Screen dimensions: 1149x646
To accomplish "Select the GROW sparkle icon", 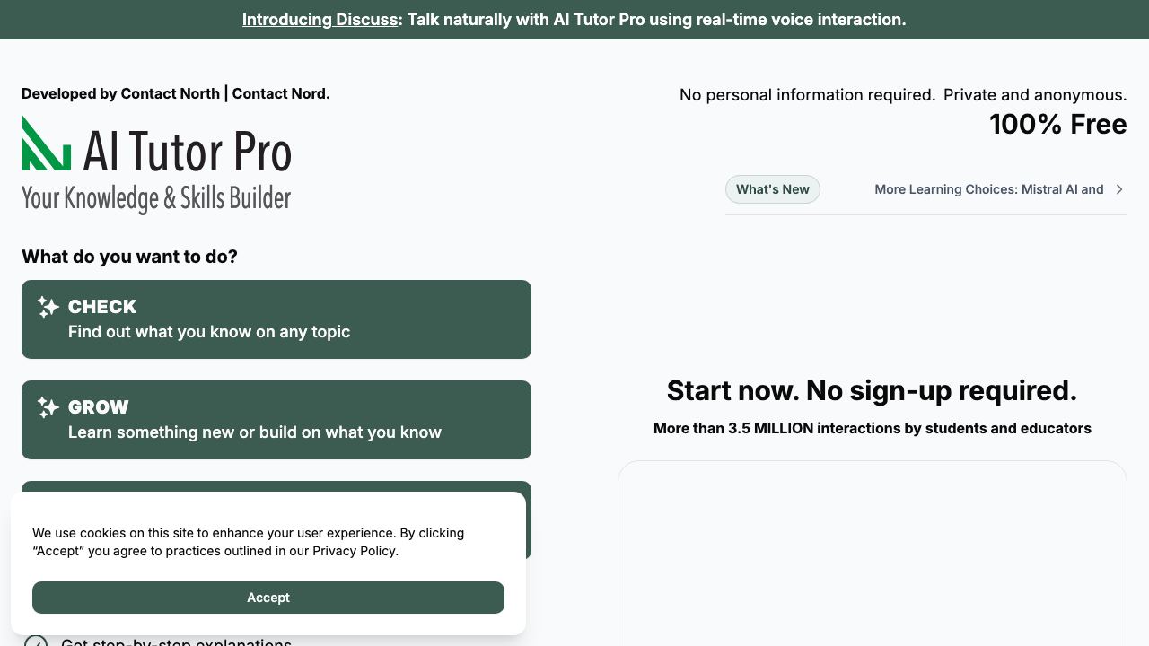I will 48,407.
